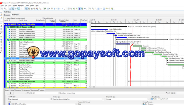
Task: Click the hash number sign toolbar icon
Action: tap(62, 9)
